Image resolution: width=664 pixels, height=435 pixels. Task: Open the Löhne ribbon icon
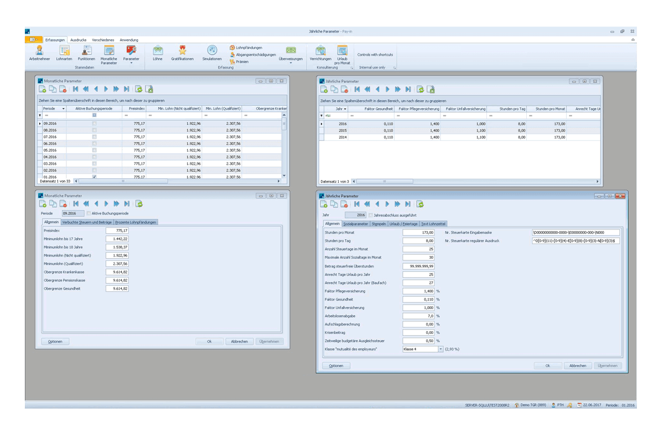158,54
